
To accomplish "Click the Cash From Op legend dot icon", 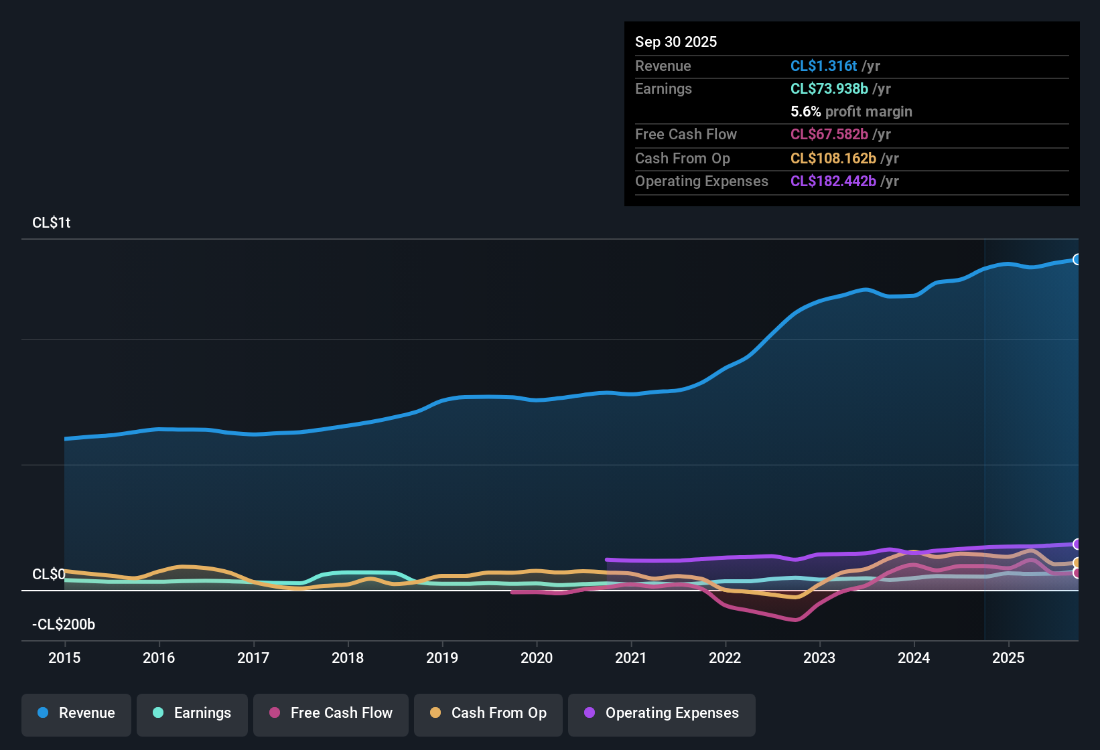I will point(435,713).
